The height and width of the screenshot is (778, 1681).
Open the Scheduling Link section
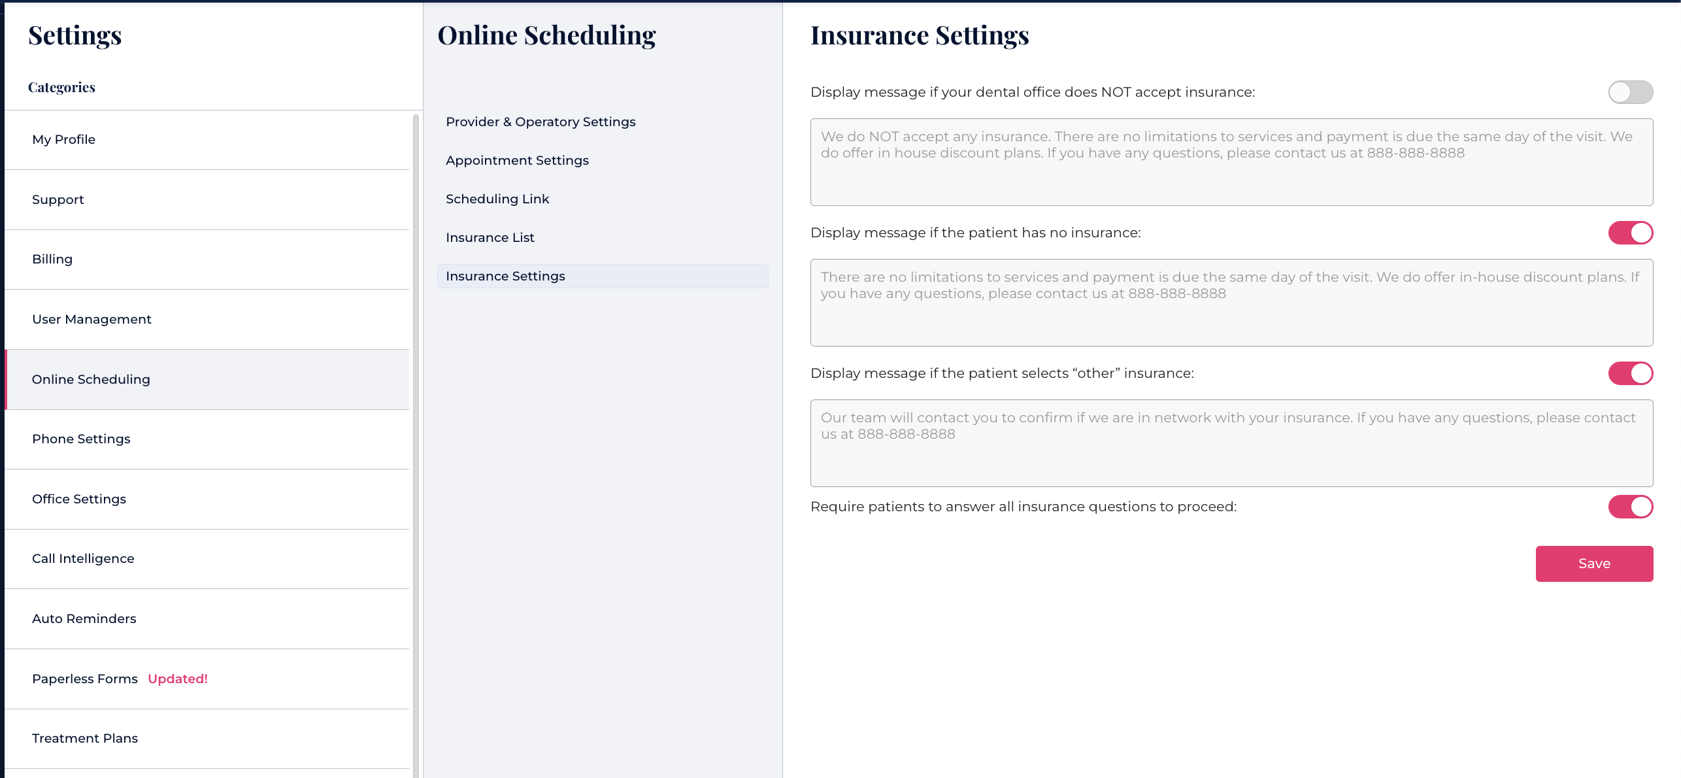click(x=497, y=199)
